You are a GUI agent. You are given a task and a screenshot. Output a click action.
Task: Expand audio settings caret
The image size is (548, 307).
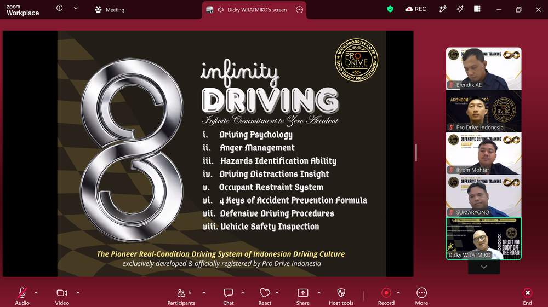click(x=36, y=293)
